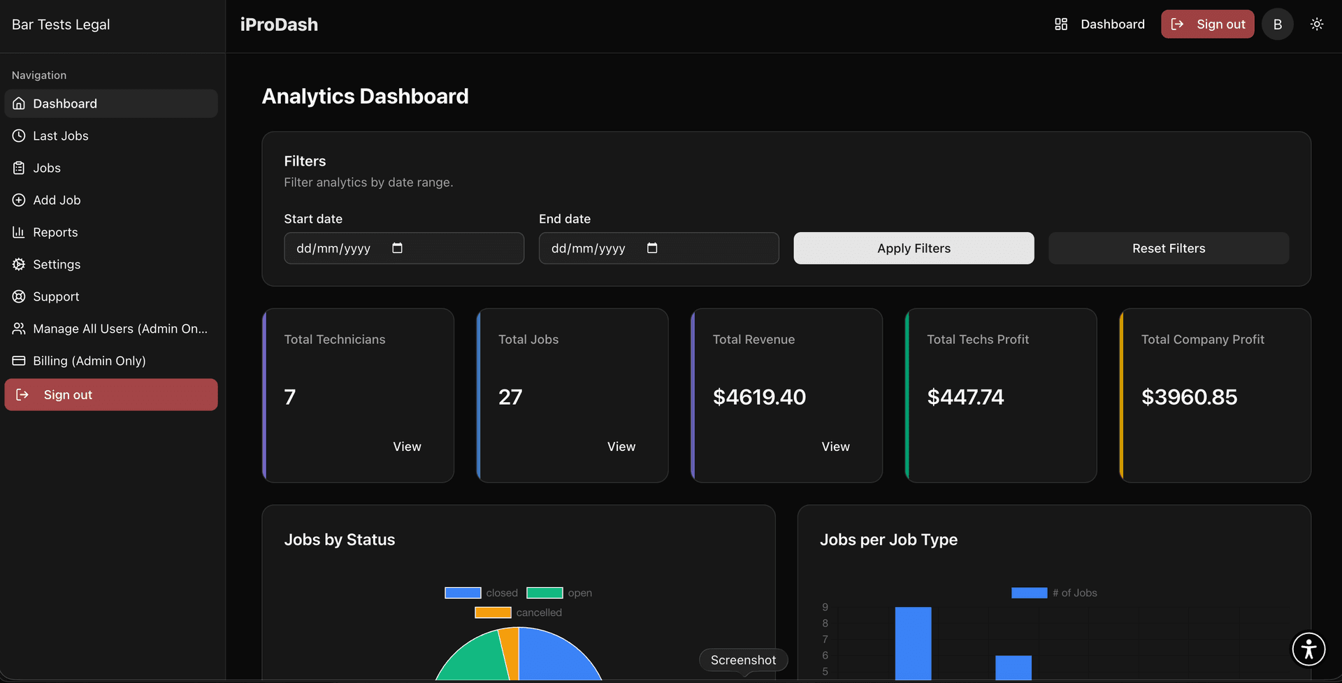Click the Add Job plus icon
This screenshot has width=1342, height=683.
click(x=18, y=200)
